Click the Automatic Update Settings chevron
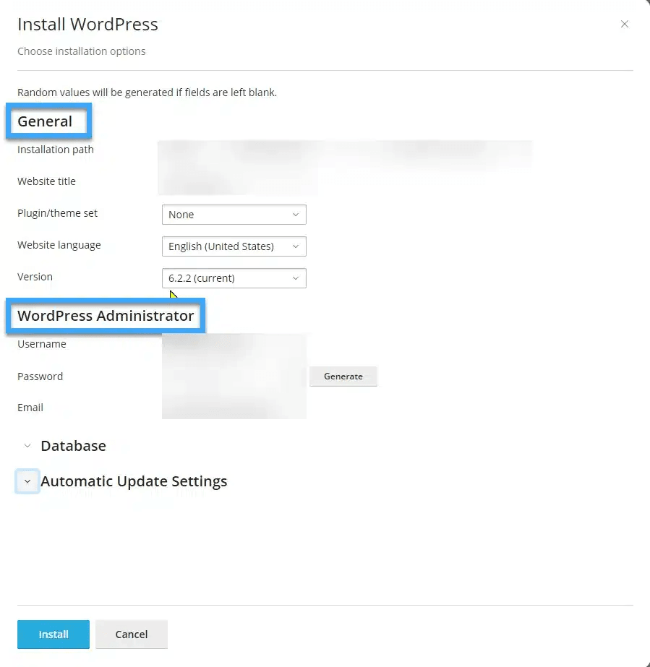Viewport: 650px width, 667px height. click(27, 481)
